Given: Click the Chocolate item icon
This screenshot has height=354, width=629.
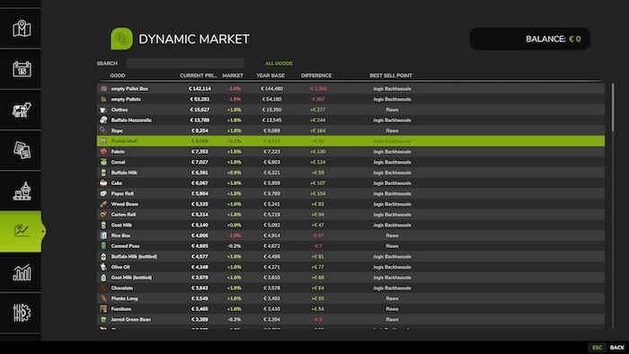Looking at the screenshot, I should tap(103, 288).
